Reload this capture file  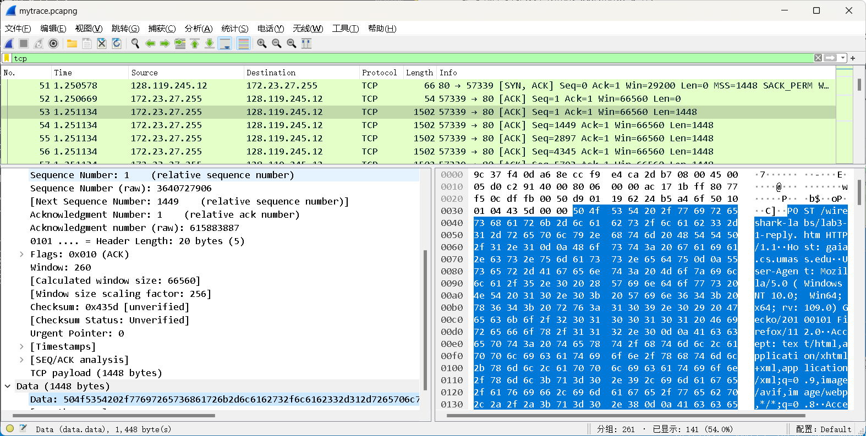[x=117, y=43]
